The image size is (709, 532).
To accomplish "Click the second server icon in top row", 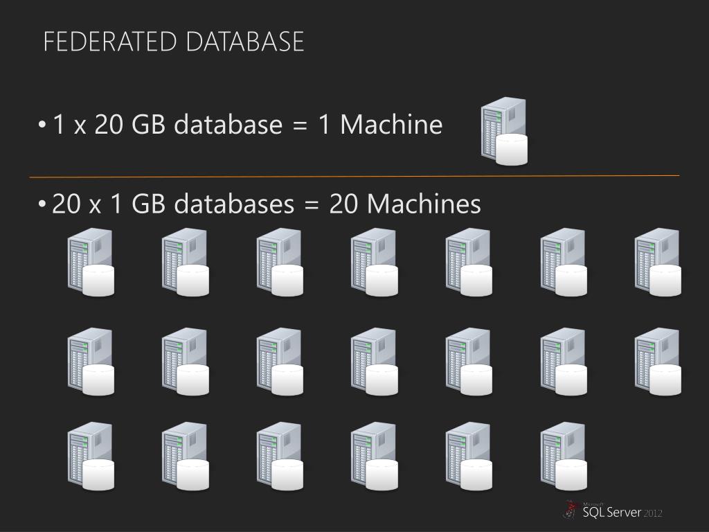I will tap(186, 262).
